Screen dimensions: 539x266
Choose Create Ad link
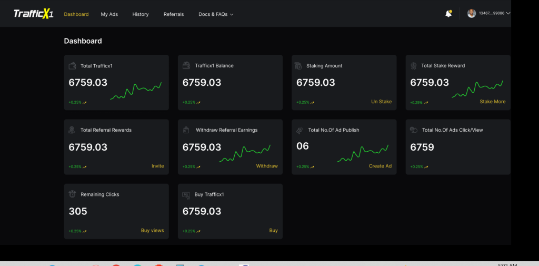click(380, 166)
